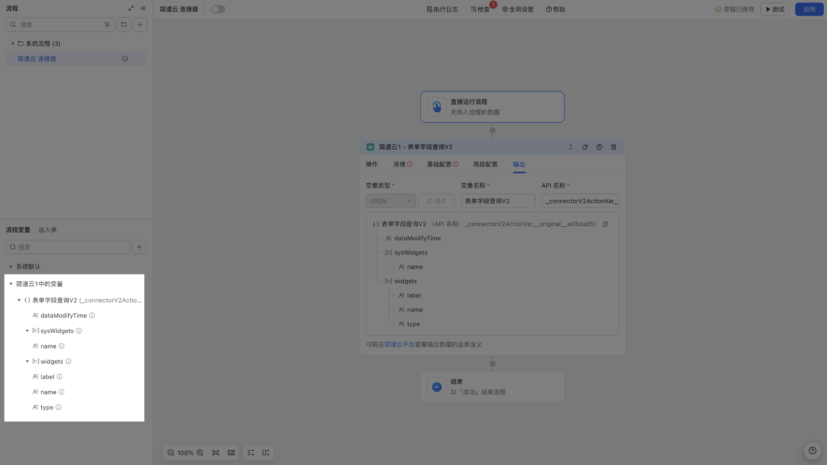This screenshot has height=465, width=827.
Task: Click the flow search field
Action: click(x=60, y=25)
